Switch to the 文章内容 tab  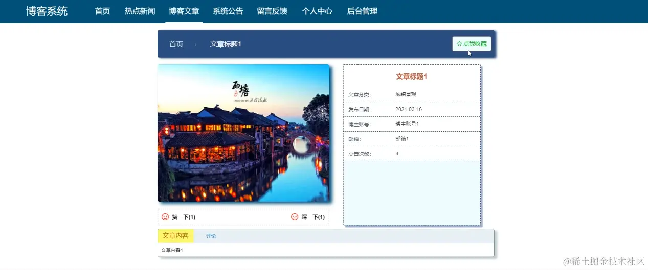pos(175,236)
